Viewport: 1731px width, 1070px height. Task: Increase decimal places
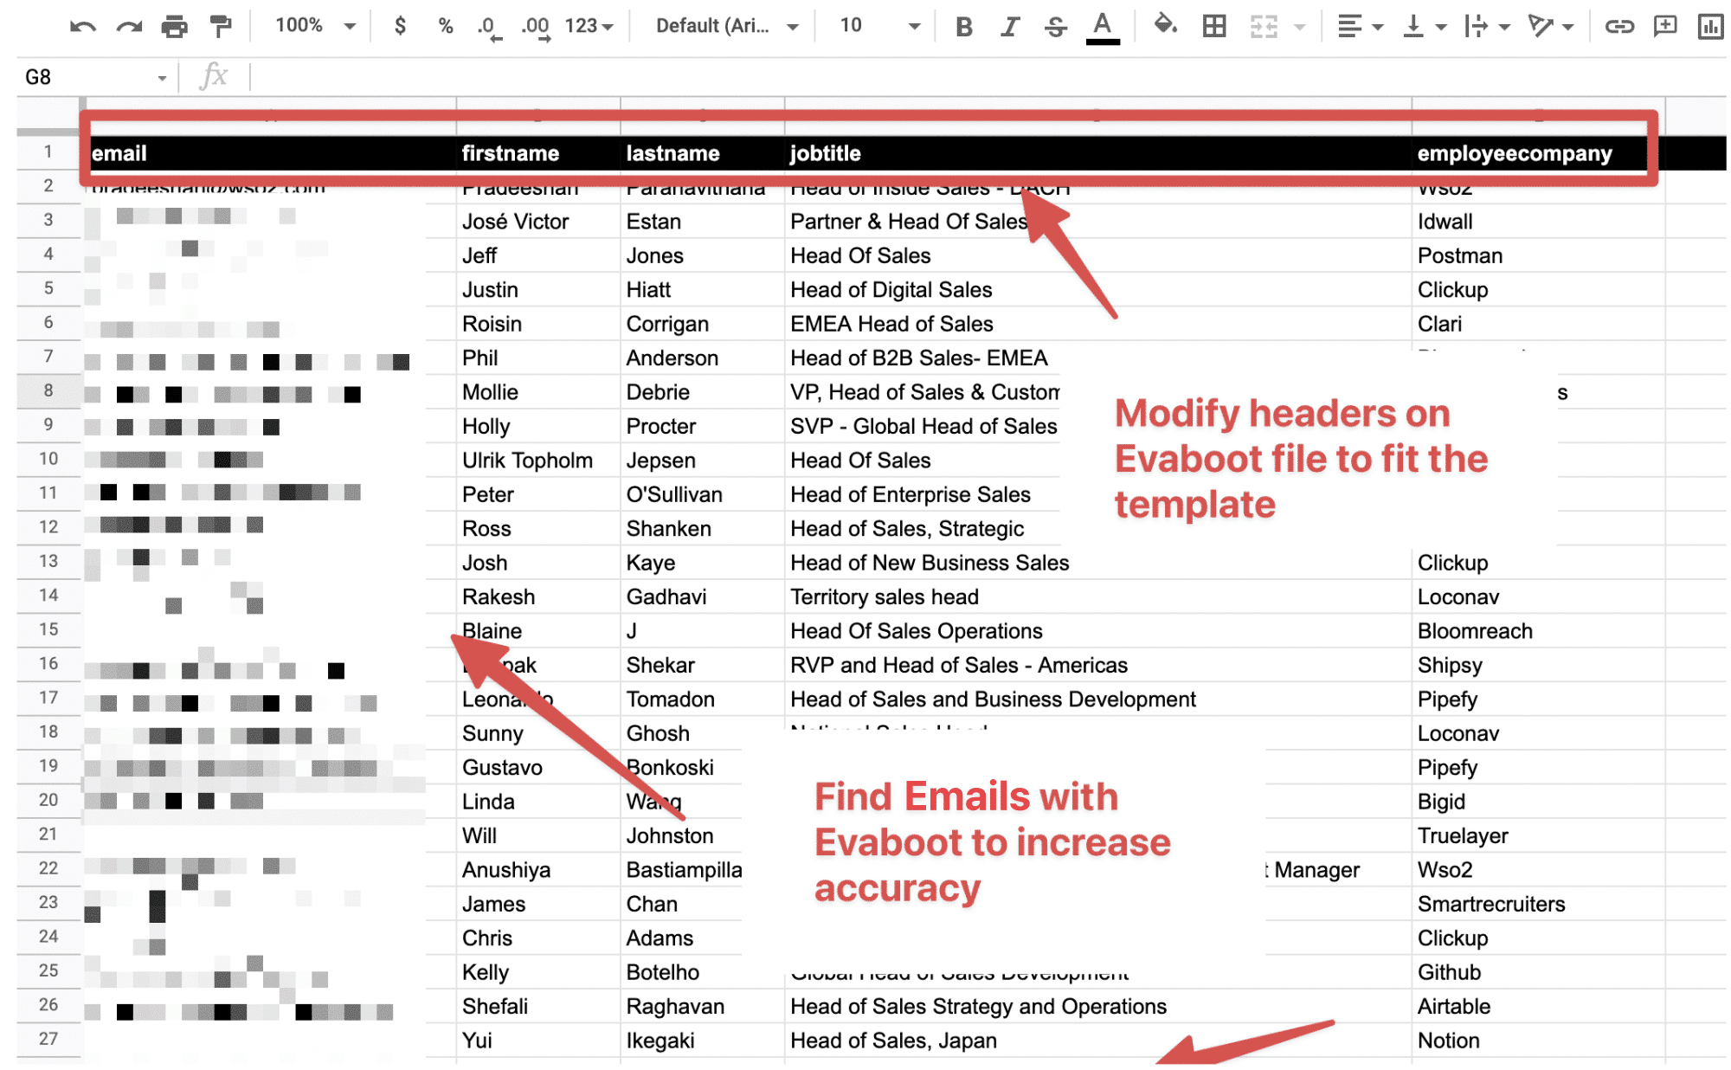tap(536, 27)
